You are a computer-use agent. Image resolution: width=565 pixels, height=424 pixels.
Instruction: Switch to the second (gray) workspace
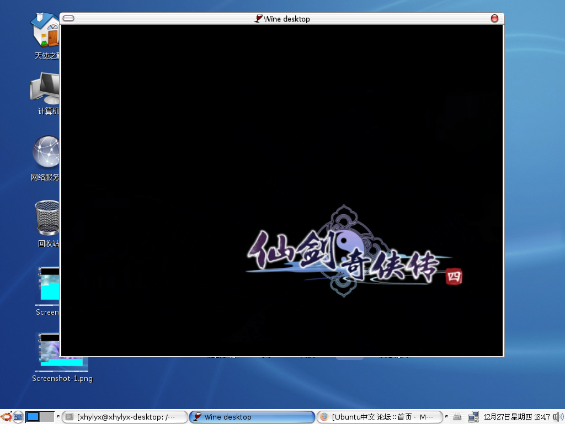pos(47,417)
